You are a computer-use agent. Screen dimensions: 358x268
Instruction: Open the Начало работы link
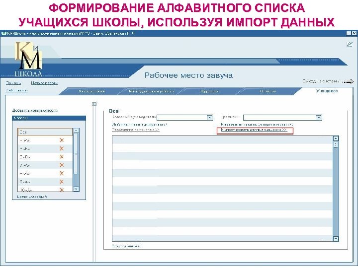[x=45, y=83]
